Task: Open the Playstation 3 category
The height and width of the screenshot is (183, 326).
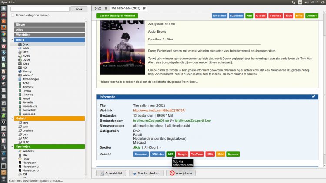Action: 29,170
